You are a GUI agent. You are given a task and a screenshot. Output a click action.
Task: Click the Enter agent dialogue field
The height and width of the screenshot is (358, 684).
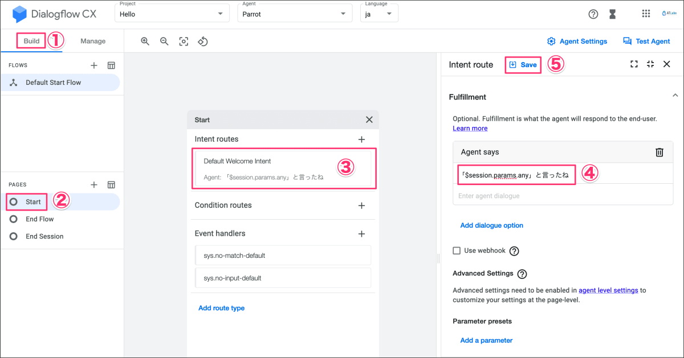pos(563,196)
